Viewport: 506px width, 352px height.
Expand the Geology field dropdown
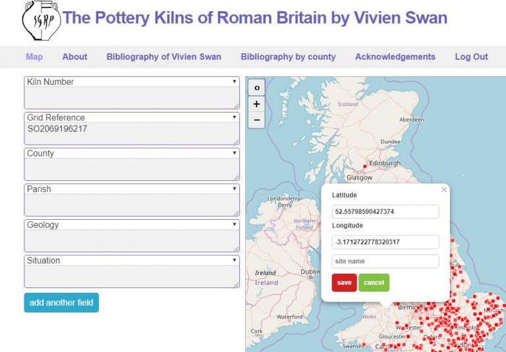[132, 224]
